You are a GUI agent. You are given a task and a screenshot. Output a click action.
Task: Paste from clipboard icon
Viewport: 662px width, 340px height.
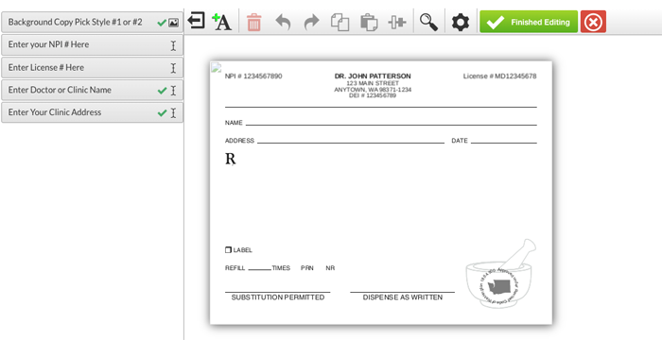369,22
